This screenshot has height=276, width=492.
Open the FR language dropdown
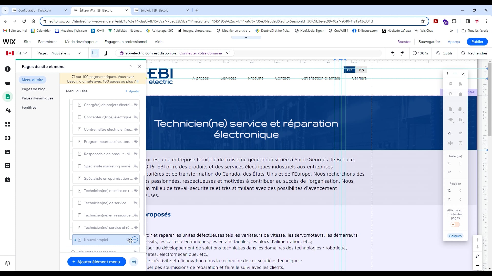(x=17, y=53)
